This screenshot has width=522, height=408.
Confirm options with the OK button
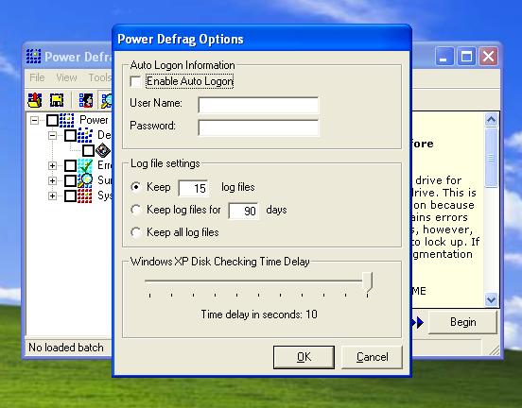[304, 357]
